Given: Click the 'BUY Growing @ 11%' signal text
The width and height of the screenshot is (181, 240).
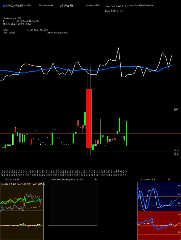Looking at the screenshot, I should coord(58,33).
